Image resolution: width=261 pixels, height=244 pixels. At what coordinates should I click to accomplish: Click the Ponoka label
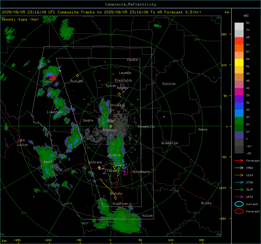(x=132, y=60)
